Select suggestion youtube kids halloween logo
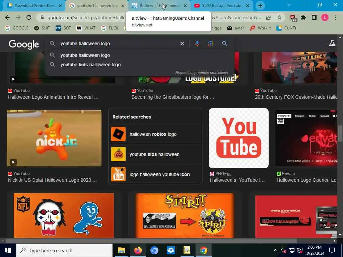The image size is (343, 257). tap(140, 65)
